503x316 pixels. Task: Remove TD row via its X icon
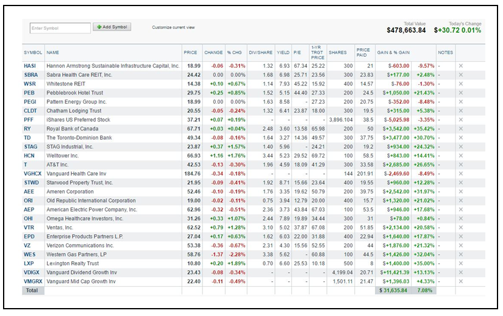point(461,138)
